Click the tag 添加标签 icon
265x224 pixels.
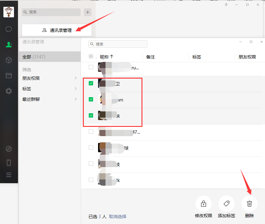(227, 204)
